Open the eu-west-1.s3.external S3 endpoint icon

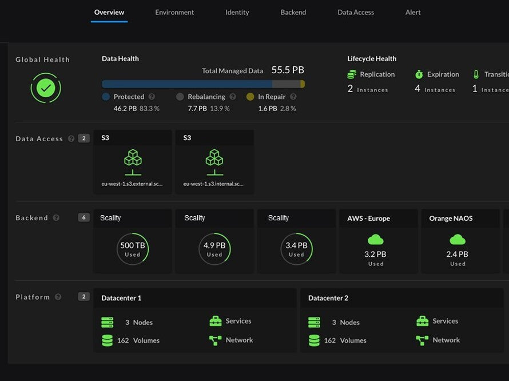pos(133,162)
